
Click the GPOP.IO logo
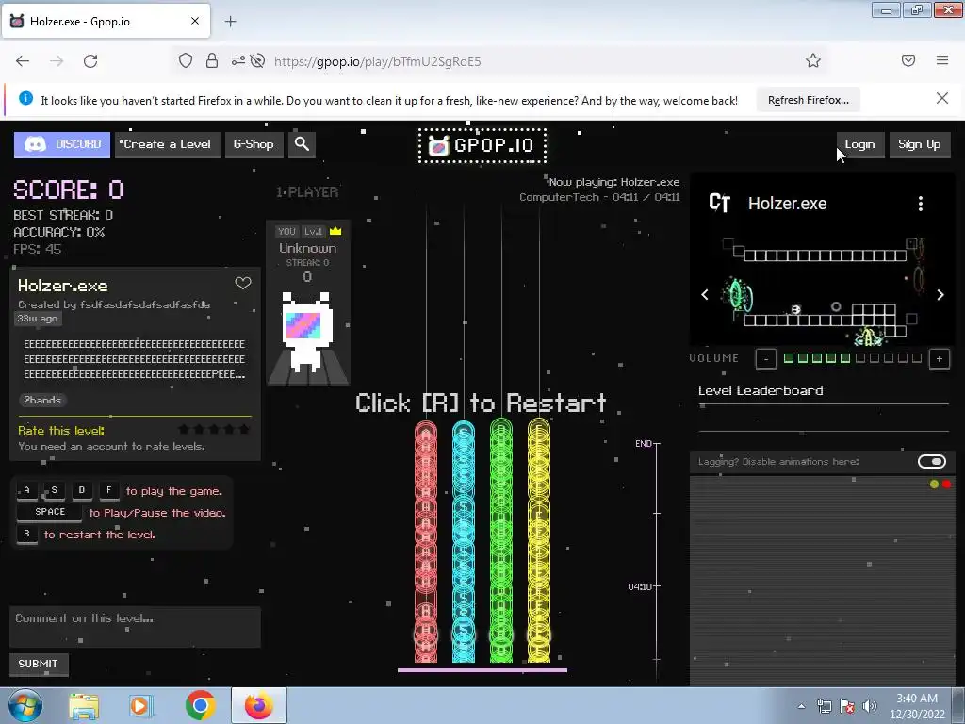(x=482, y=146)
